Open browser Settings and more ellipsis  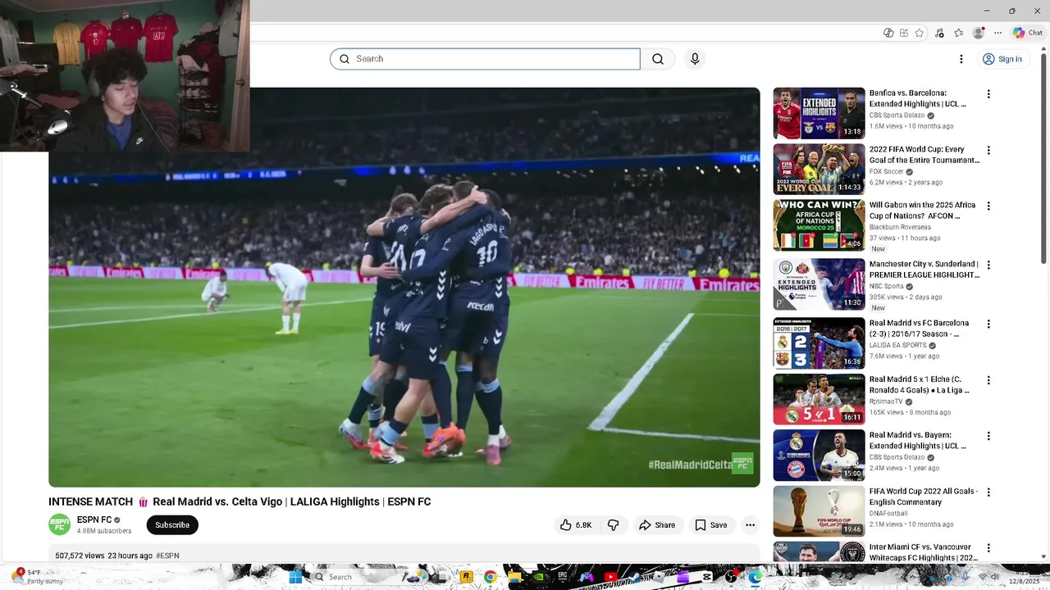click(997, 33)
